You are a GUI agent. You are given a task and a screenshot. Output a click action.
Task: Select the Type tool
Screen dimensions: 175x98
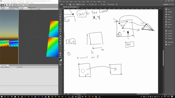point(60,46)
